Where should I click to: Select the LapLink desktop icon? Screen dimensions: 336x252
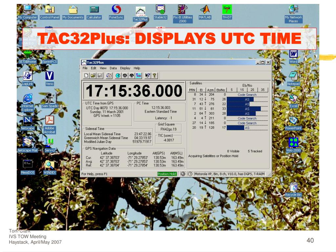28,79
